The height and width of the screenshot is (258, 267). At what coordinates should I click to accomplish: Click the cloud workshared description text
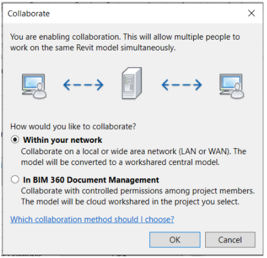[x=130, y=202]
